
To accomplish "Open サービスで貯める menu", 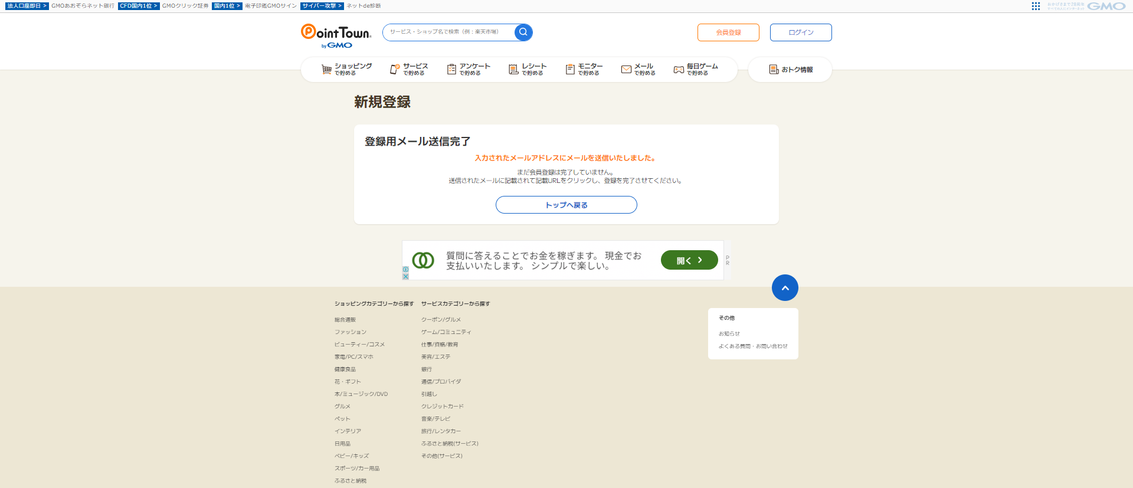I will (409, 70).
